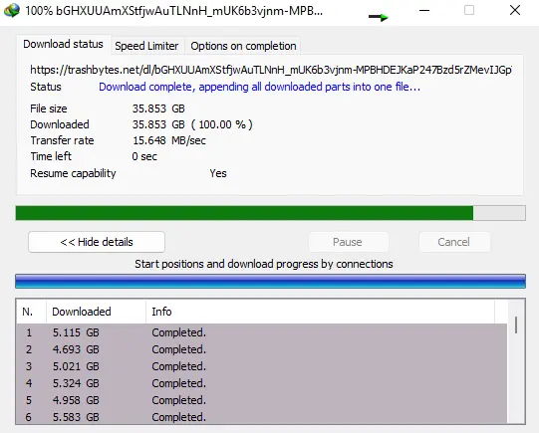Click the 'Start positions and download progress' label
The height and width of the screenshot is (433, 539).
click(x=264, y=264)
